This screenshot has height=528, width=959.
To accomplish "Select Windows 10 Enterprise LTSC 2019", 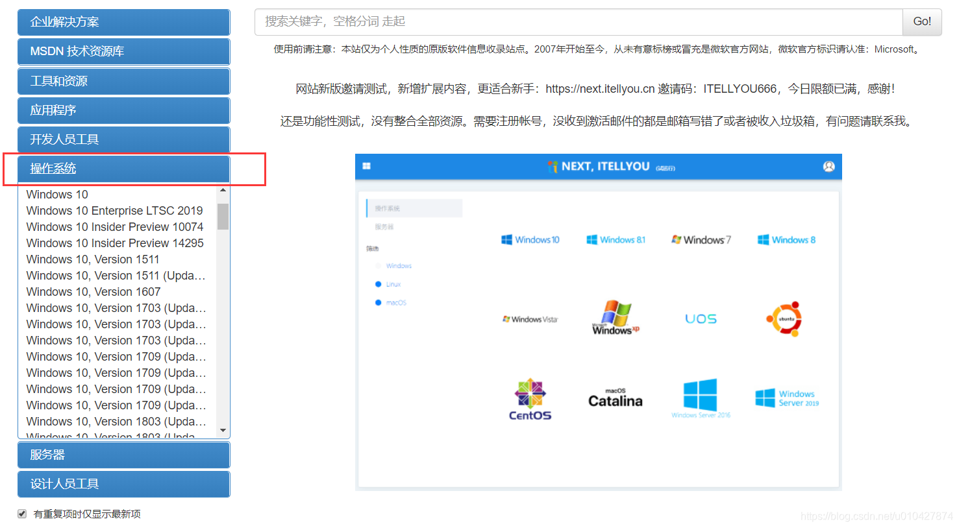I will click(114, 211).
